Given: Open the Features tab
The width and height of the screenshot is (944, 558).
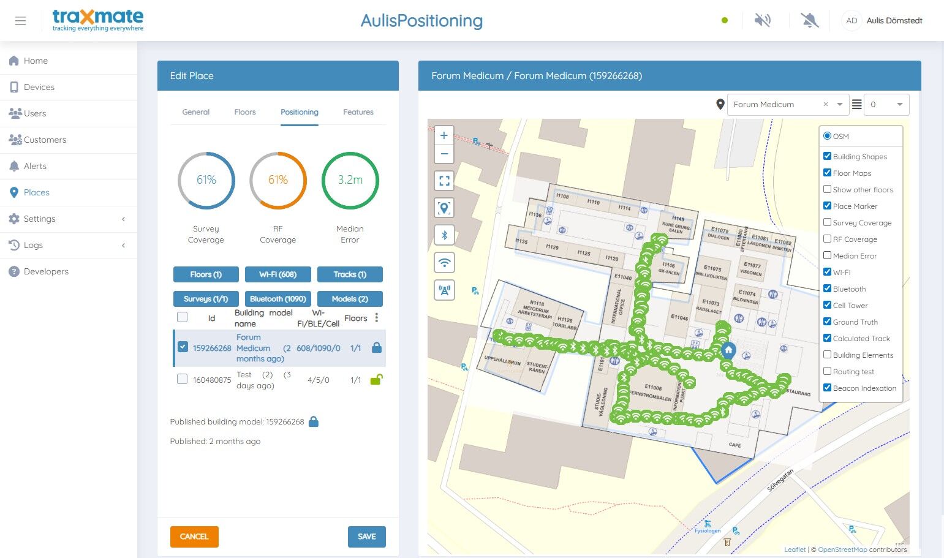Looking at the screenshot, I should click(x=358, y=112).
